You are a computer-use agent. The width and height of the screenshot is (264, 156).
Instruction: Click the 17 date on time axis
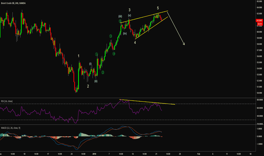[x=48, y=154]
